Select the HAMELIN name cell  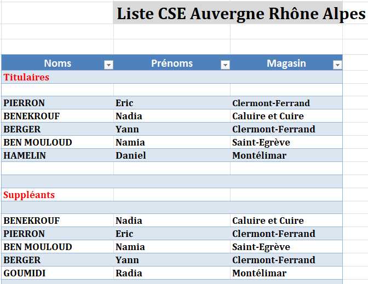tap(25, 155)
